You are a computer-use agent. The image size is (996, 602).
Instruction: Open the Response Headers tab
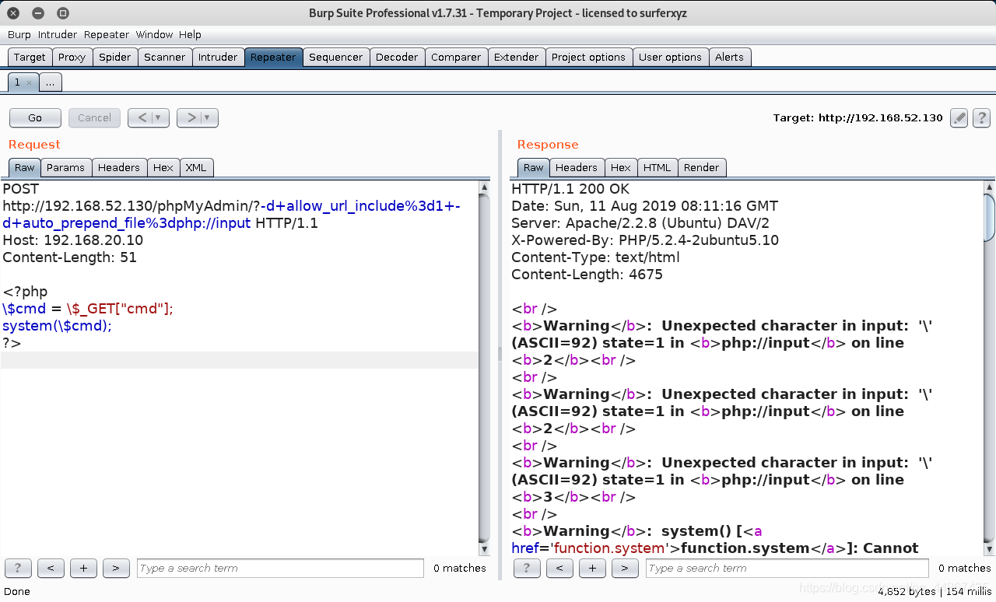[577, 168]
